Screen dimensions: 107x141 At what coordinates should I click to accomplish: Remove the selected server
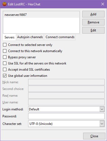93,22
